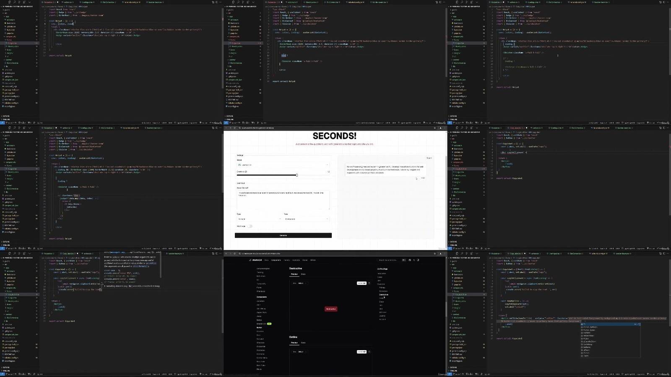Open Alert Dialog in shadcn components sidebar
The image size is (671, 377).
point(261,309)
